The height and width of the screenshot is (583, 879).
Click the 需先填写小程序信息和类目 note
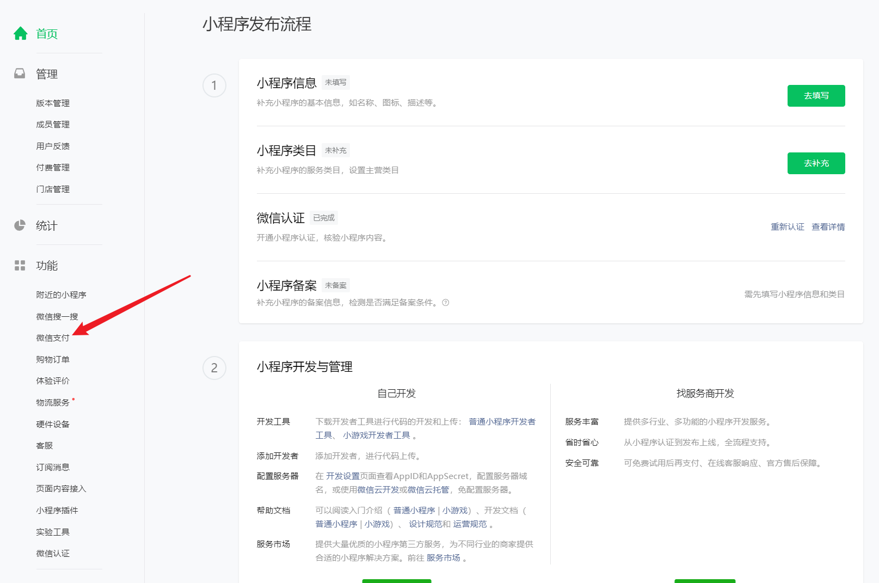tap(795, 294)
